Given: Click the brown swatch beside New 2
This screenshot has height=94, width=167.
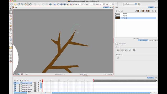Looking at the screenshot, I should pos(118,18).
